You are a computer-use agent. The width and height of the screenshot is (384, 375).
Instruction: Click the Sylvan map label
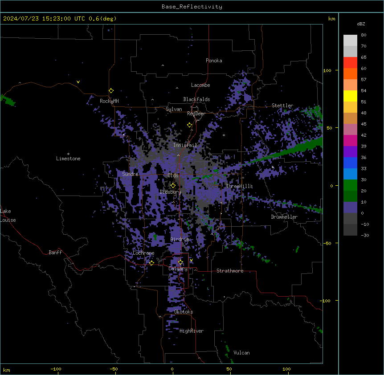point(174,109)
